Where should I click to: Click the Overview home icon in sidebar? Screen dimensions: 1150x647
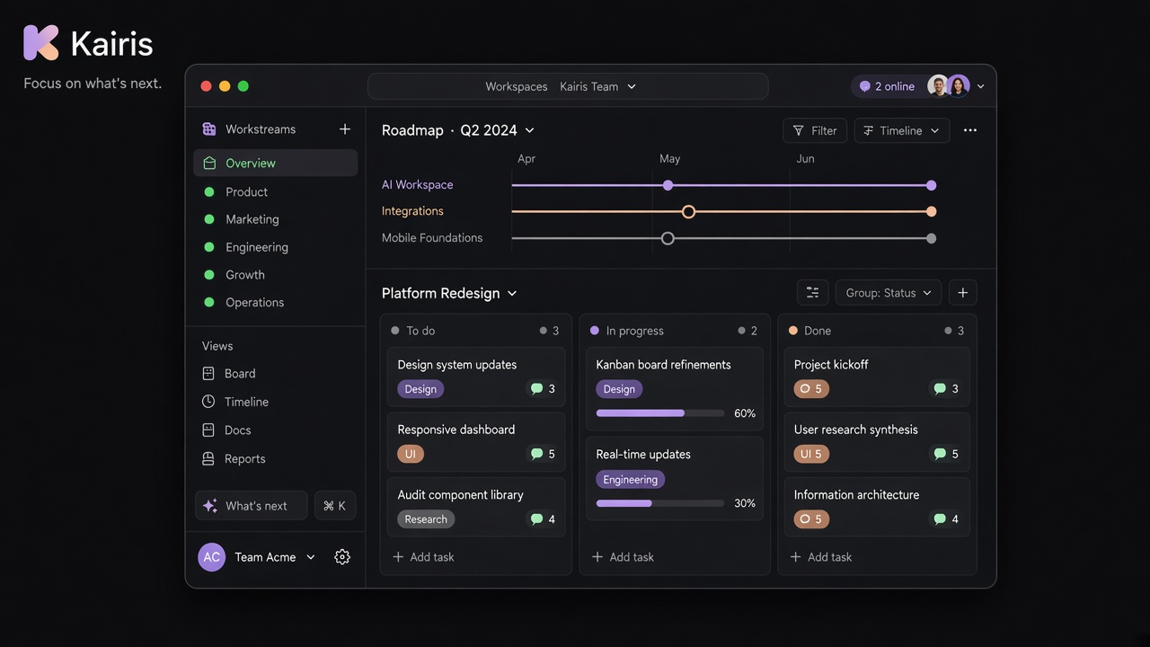pyautogui.click(x=209, y=163)
